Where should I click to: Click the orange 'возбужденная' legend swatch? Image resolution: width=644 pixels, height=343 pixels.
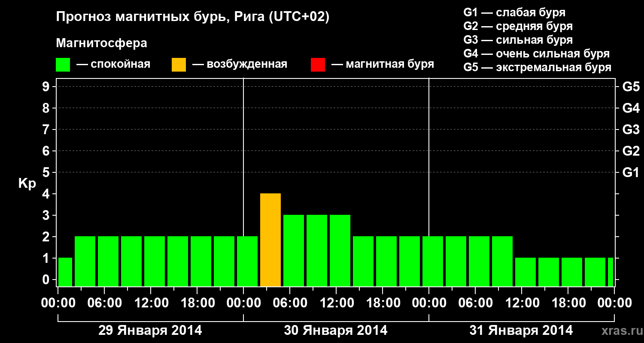179,65
